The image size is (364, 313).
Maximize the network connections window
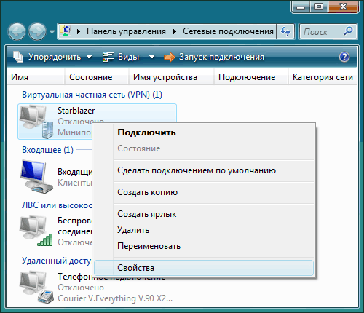319,7
